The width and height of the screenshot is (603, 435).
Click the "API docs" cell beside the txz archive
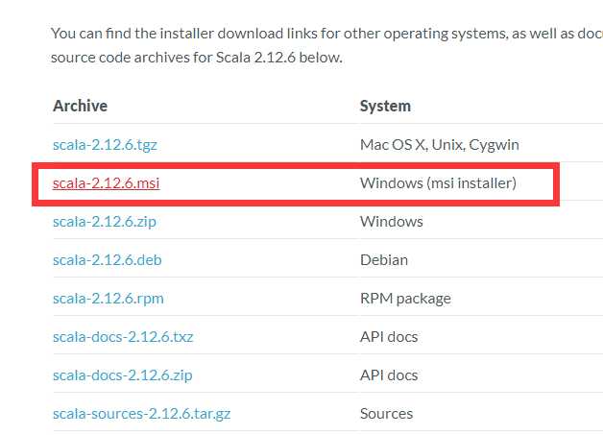[388, 337]
